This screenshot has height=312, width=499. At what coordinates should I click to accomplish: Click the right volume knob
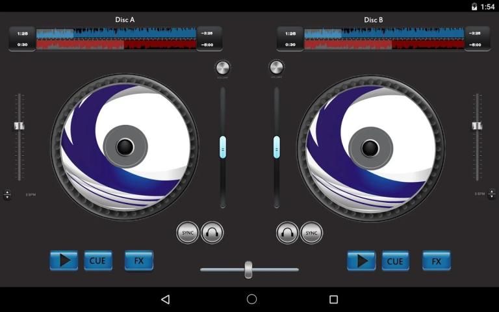[x=276, y=68]
